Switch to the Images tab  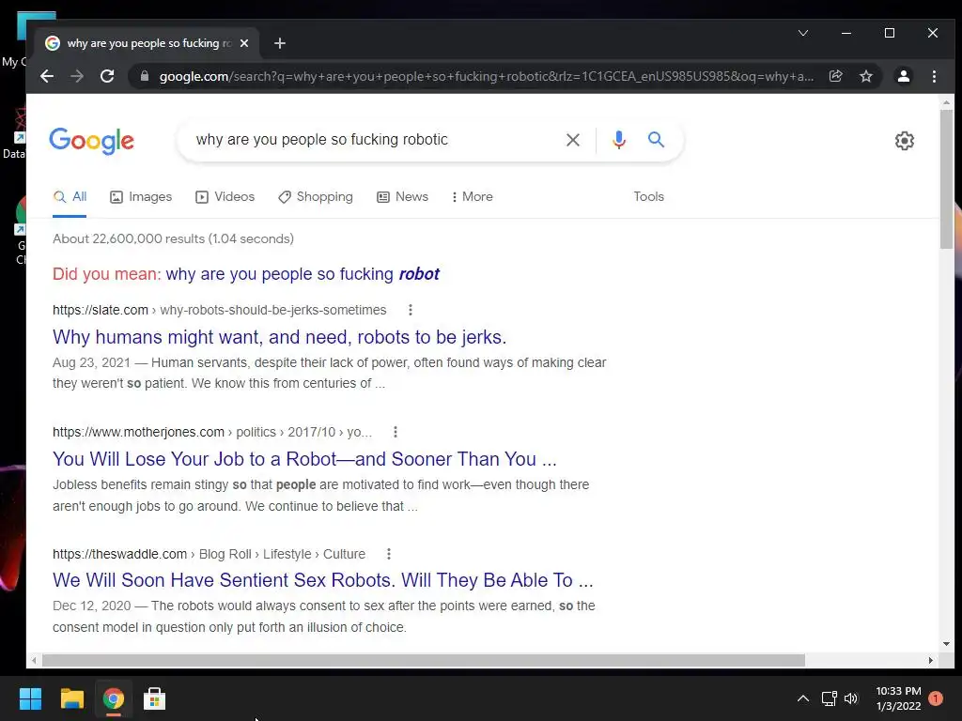[x=141, y=197]
